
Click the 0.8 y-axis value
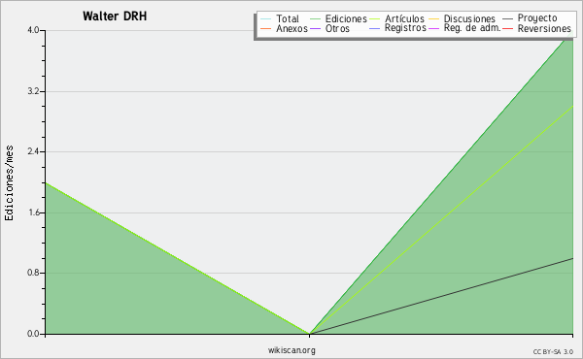pyautogui.click(x=33, y=274)
